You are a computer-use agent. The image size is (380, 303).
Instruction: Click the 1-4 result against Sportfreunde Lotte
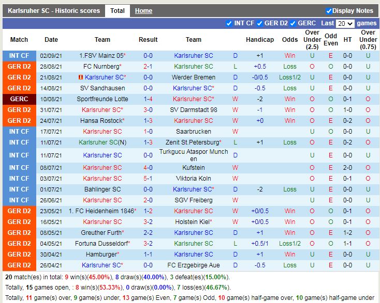148,99
